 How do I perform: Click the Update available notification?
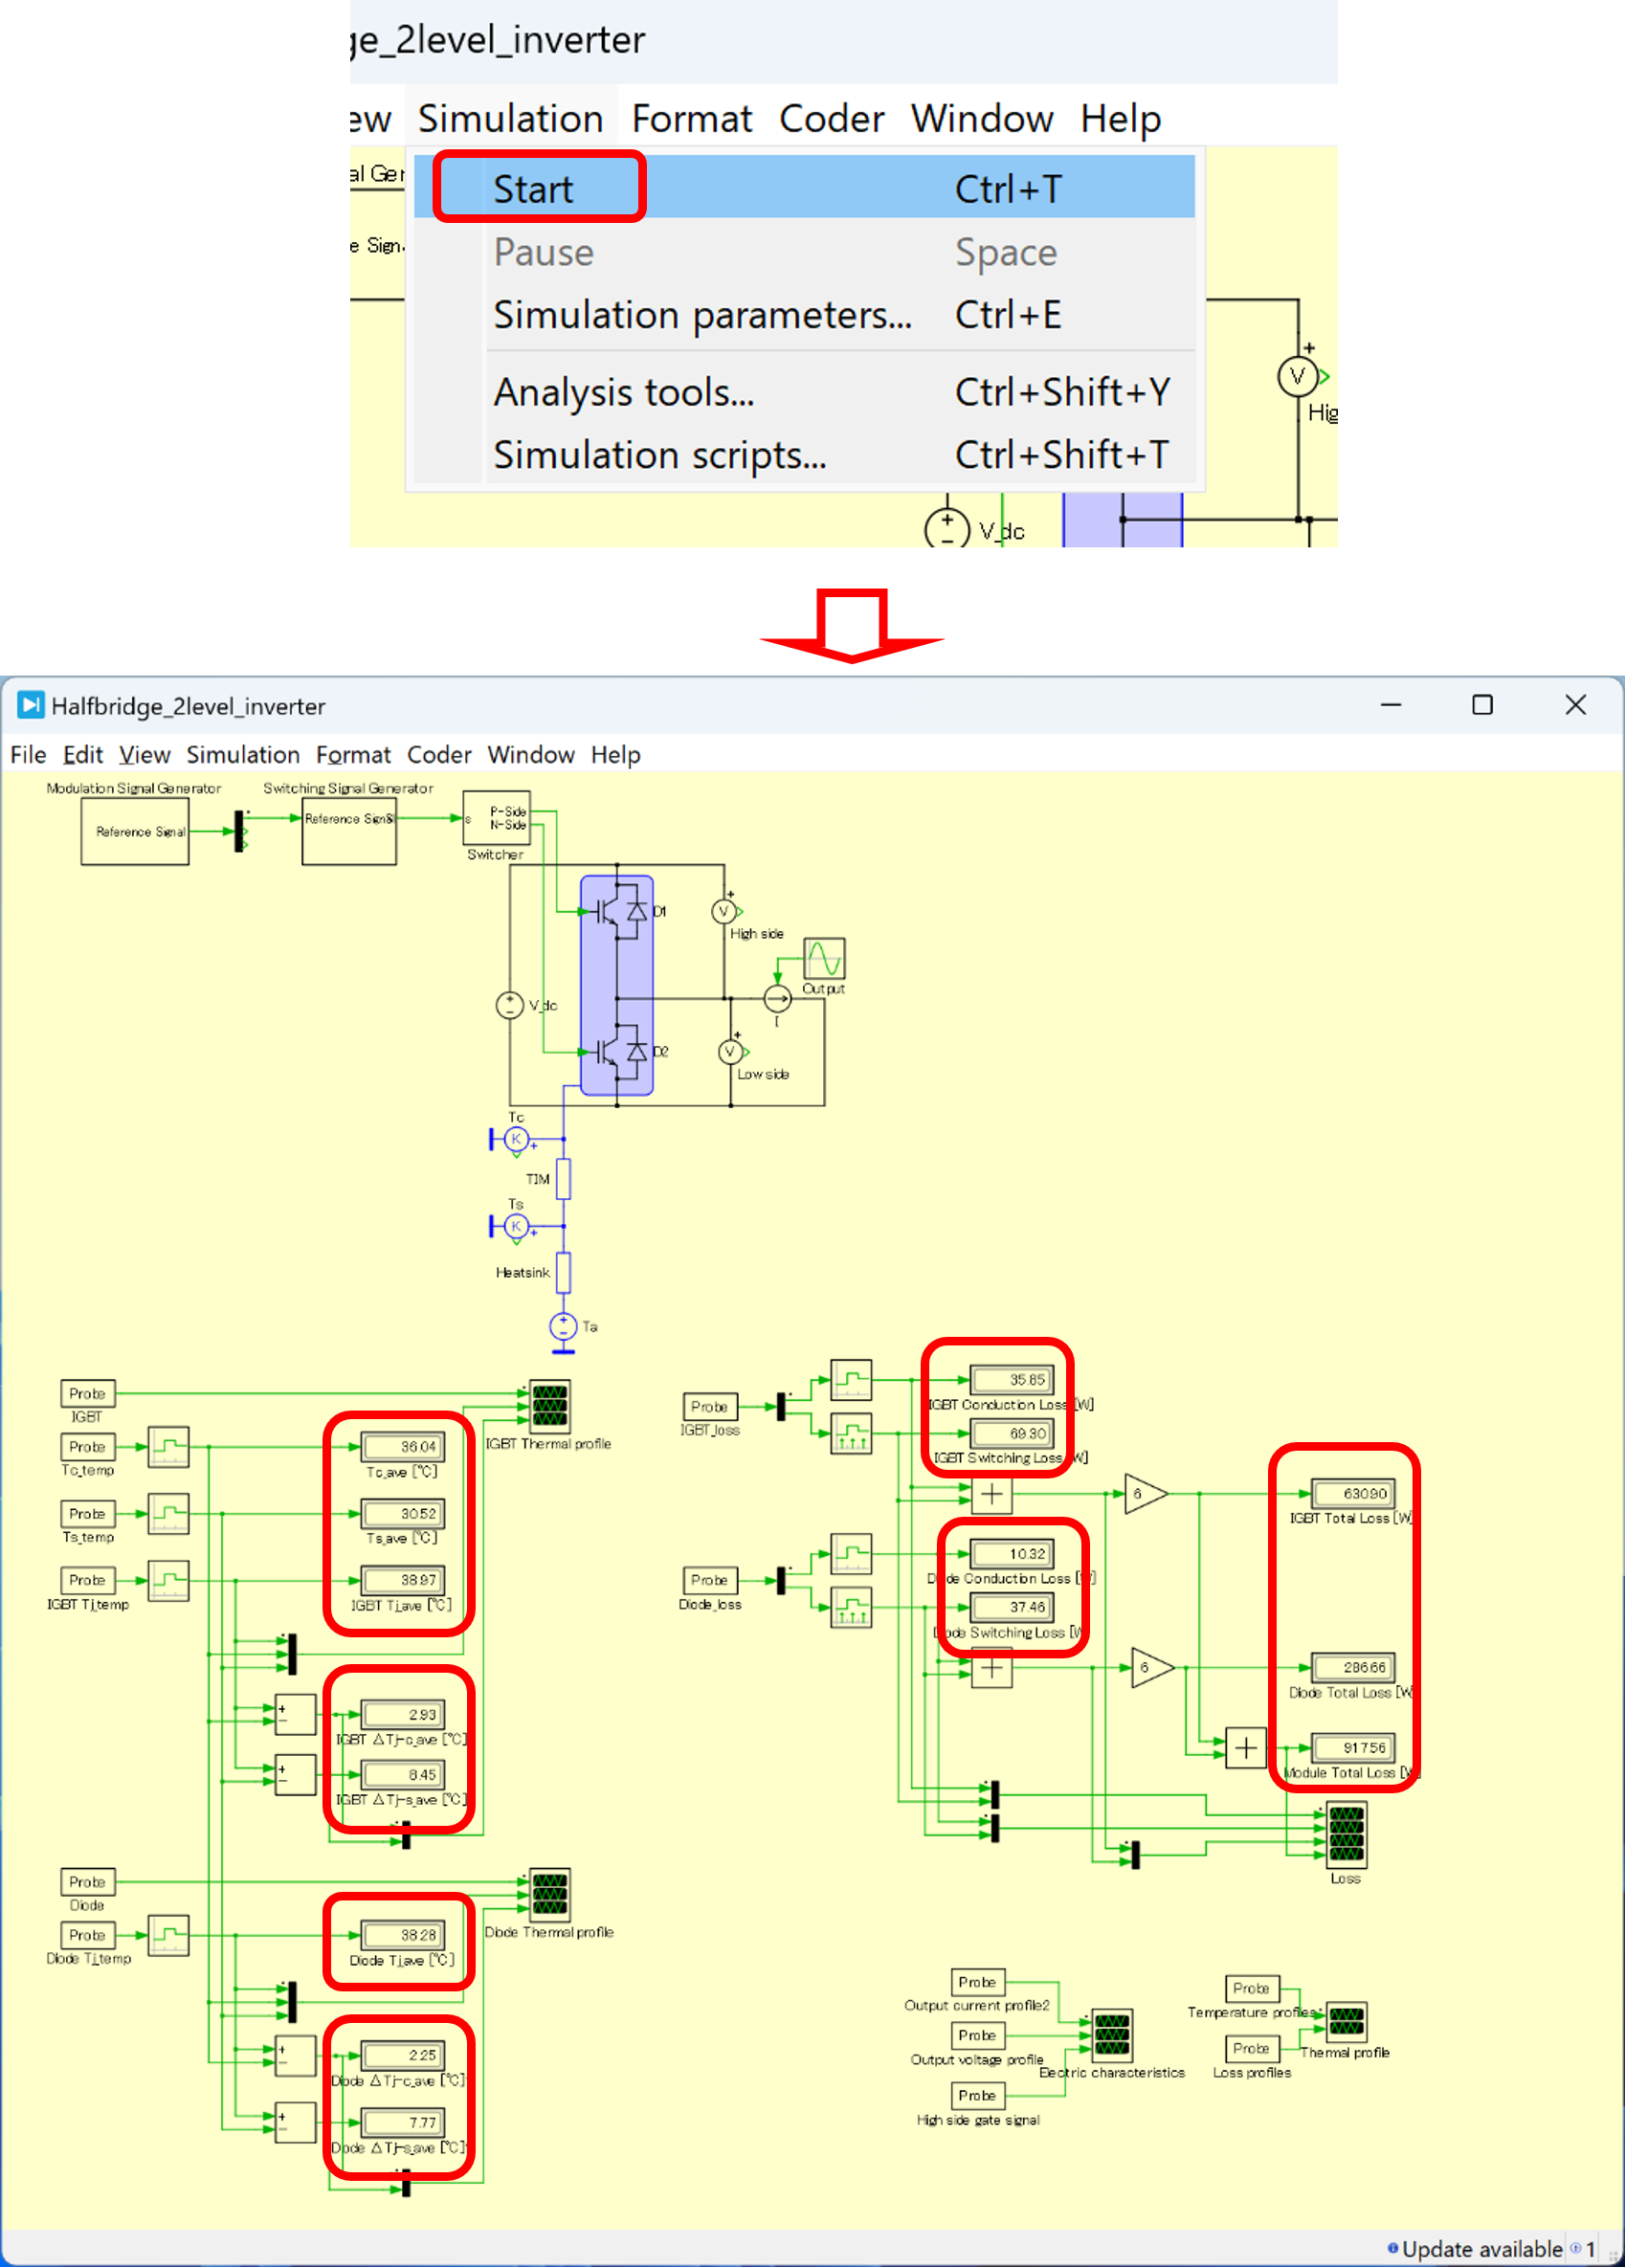[x=1480, y=2248]
